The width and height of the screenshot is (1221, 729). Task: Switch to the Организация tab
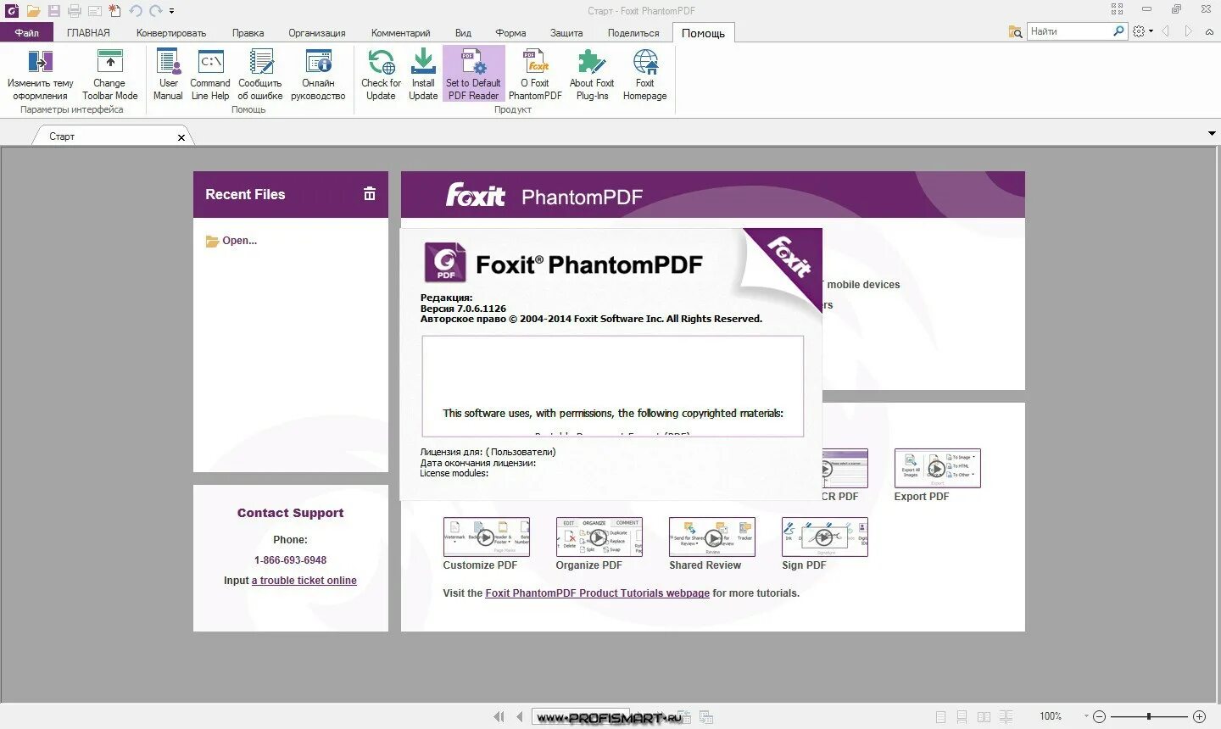(x=317, y=33)
